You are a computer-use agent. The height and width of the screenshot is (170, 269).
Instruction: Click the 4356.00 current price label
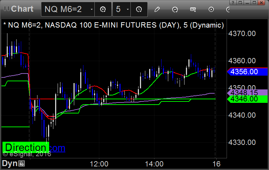pos(247,71)
